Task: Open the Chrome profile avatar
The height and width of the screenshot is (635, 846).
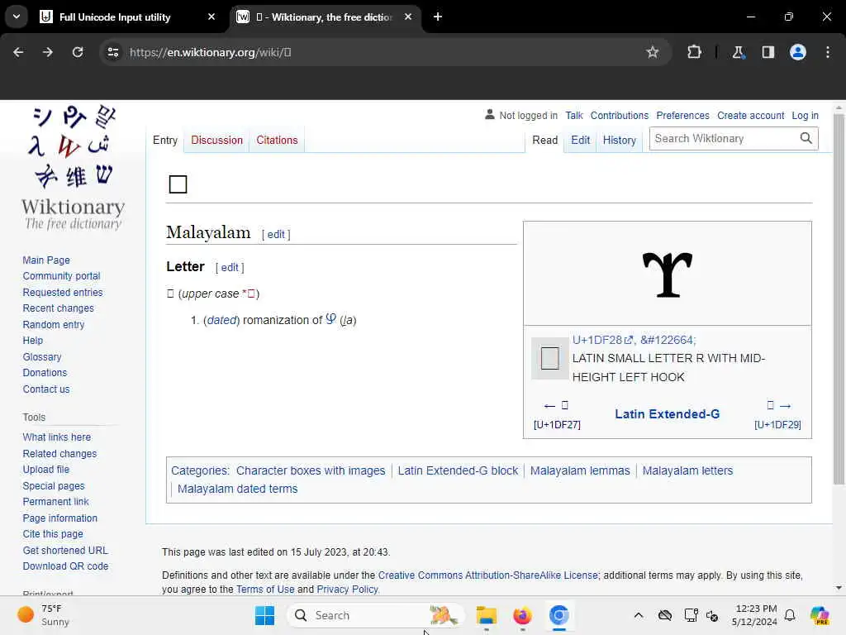Action: pyautogui.click(x=798, y=52)
